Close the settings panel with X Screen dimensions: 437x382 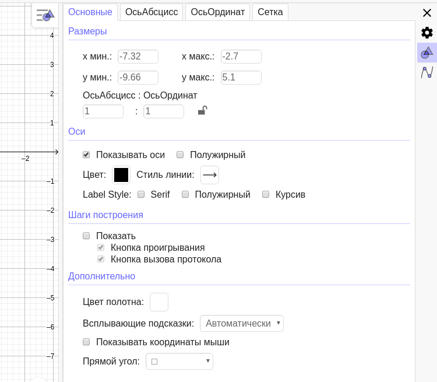tap(427, 13)
